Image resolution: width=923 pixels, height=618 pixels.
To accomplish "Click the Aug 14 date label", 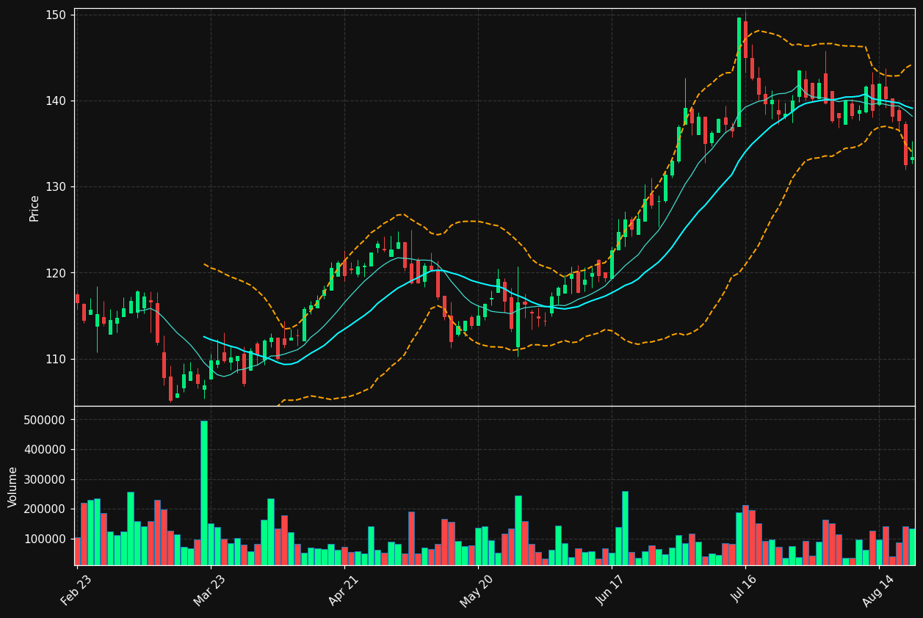I will pos(878,590).
